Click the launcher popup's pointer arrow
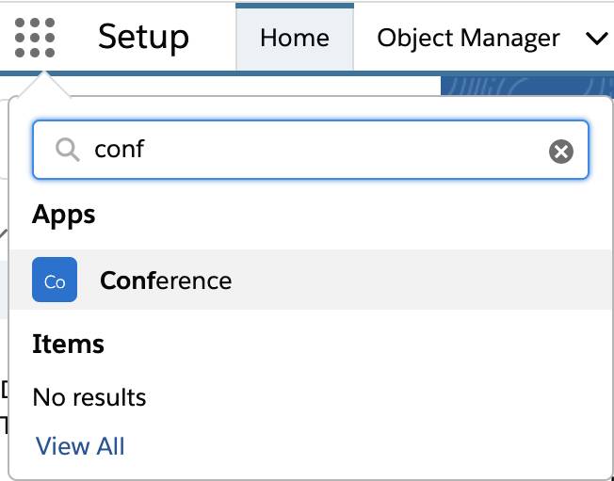The height and width of the screenshot is (481, 614). coord(44,84)
